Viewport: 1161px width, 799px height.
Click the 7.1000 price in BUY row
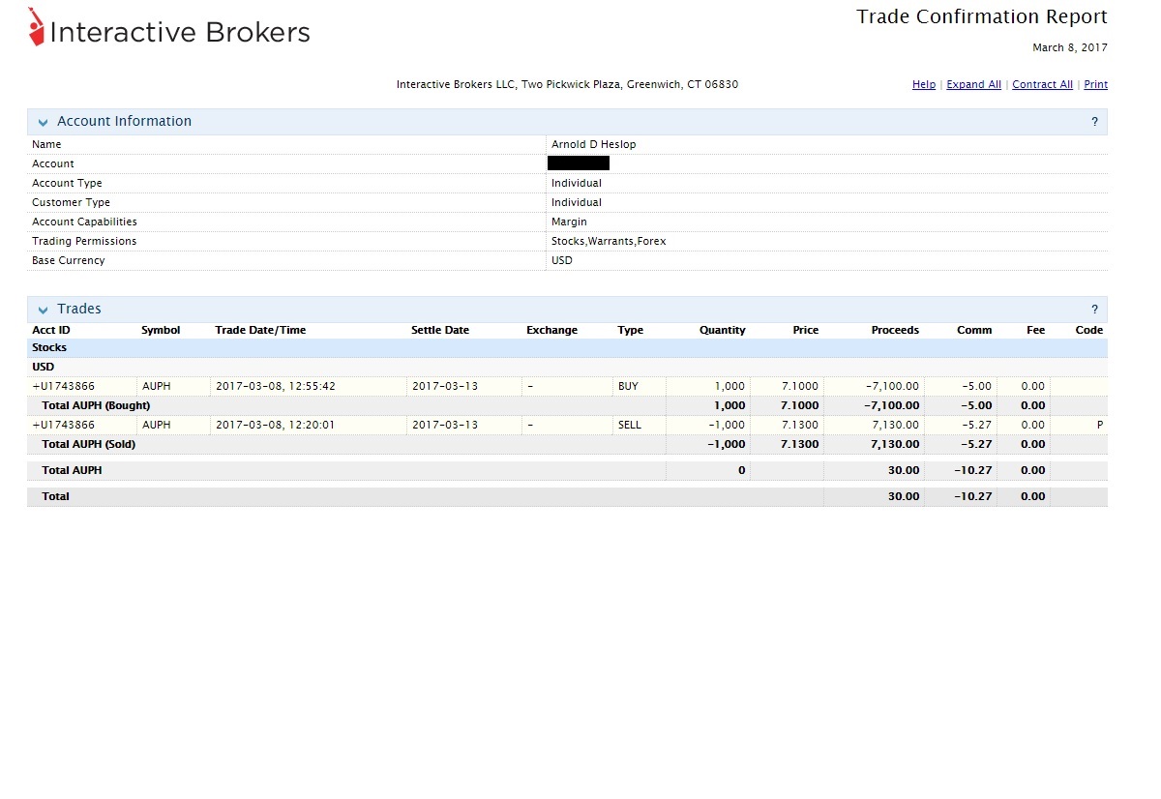pos(800,386)
